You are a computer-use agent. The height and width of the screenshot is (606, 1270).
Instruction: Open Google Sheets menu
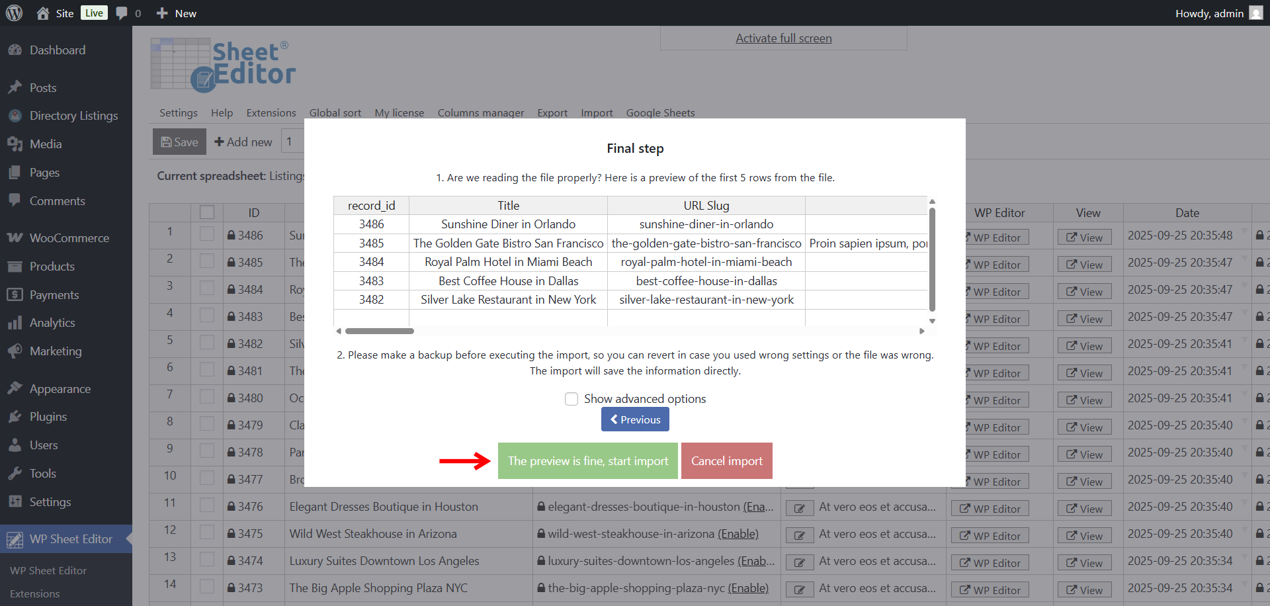tap(661, 112)
